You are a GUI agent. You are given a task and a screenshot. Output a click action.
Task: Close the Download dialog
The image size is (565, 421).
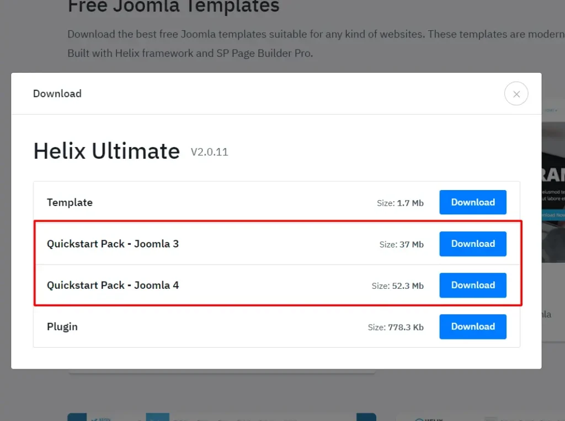(x=516, y=94)
